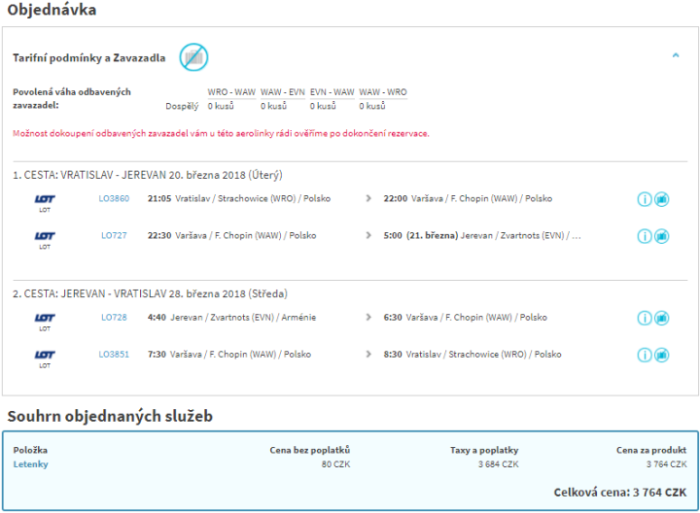Click LOT airline logo next to LO728
Screen dimensions: 700x513
45,320
